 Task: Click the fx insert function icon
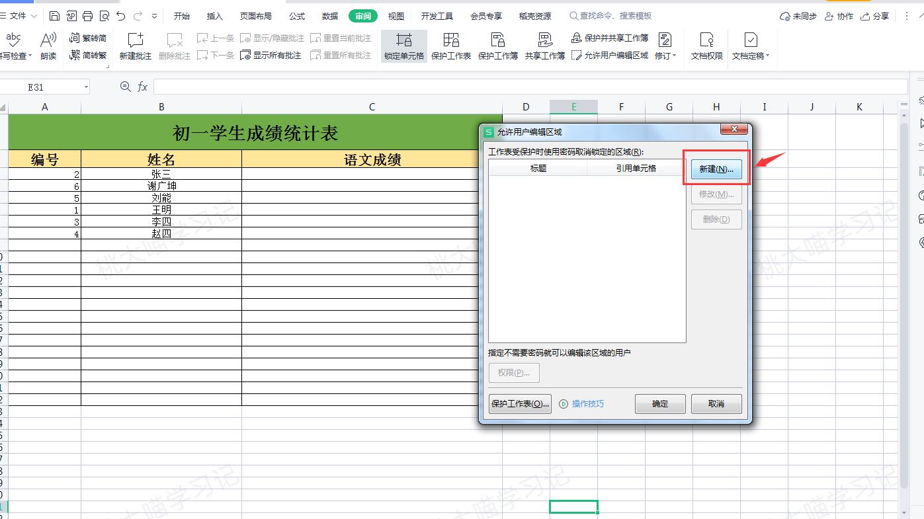(x=142, y=87)
